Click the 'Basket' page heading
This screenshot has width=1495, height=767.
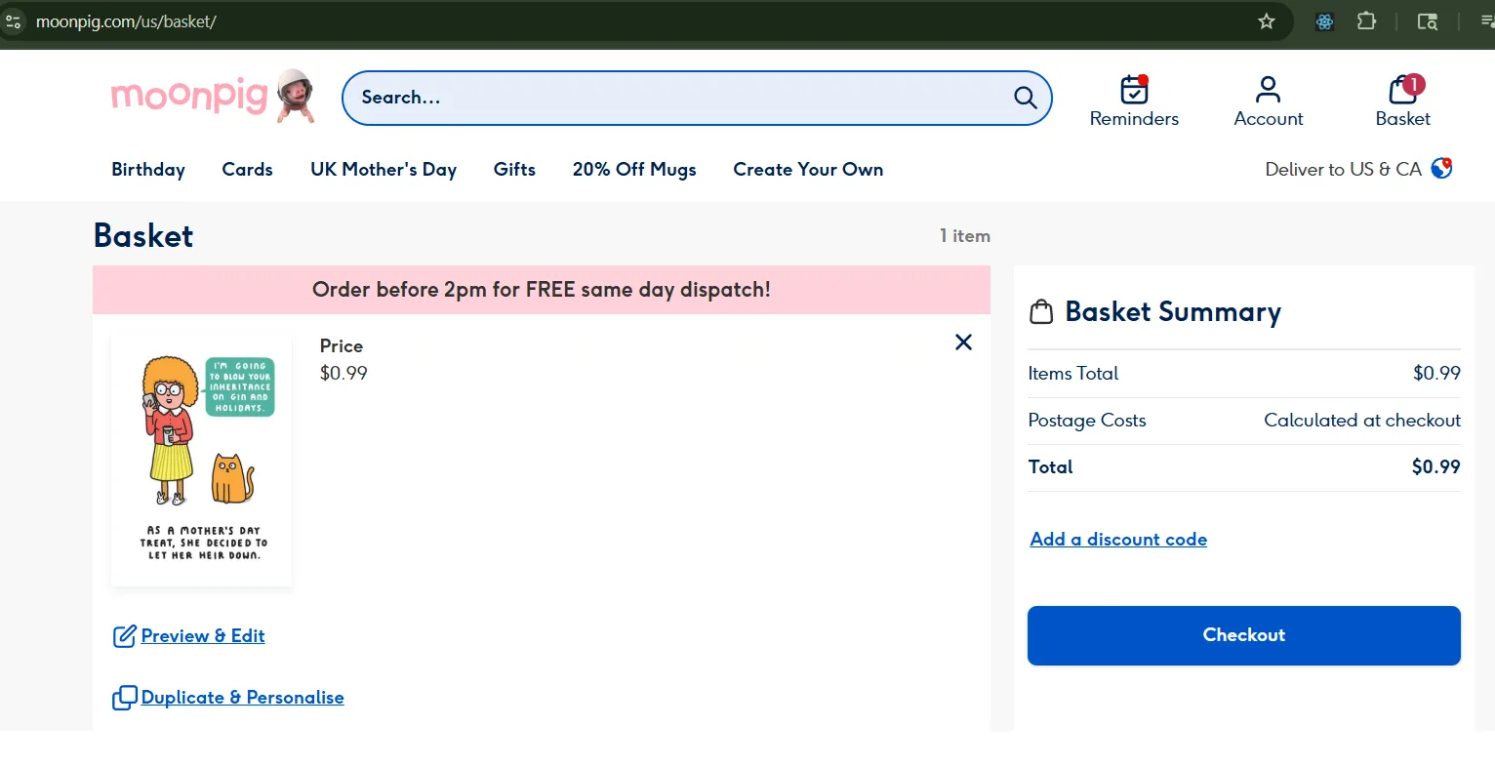pyautogui.click(x=143, y=236)
